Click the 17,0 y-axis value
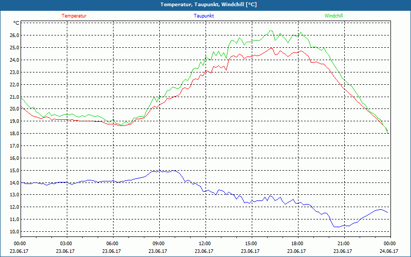The height and width of the screenshot is (257, 411). click(x=15, y=146)
